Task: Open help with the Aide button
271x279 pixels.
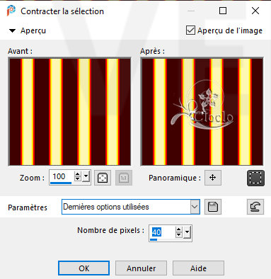Action: point(198,268)
